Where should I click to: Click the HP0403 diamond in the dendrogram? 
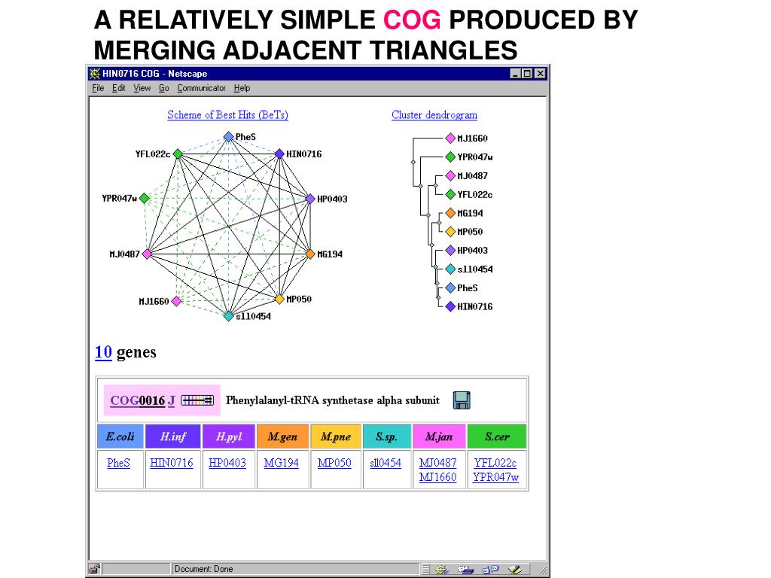(x=450, y=250)
